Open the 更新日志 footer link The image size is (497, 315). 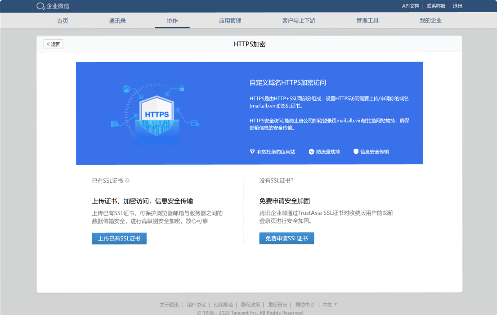pyautogui.click(x=278, y=305)
